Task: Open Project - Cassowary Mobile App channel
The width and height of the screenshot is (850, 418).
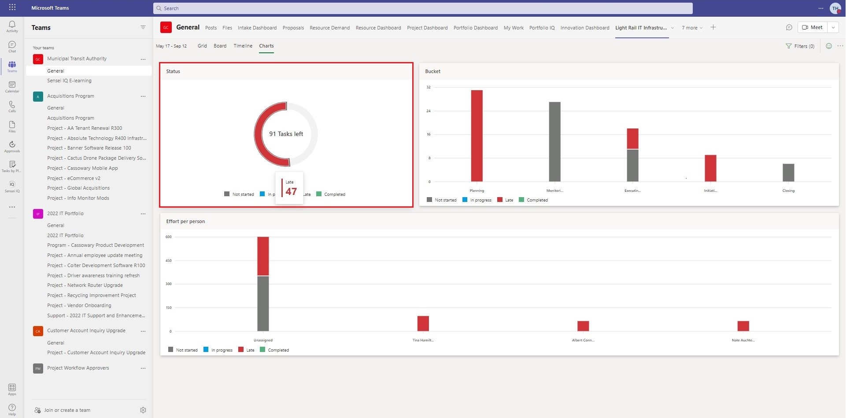Action: pyautogui.click(x=83, y=169)
